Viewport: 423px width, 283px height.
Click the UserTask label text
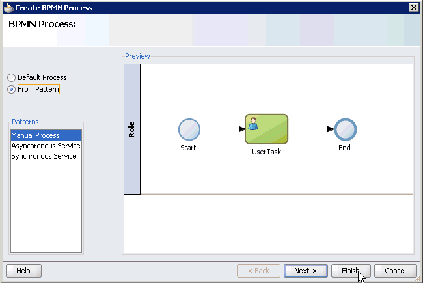pos(267,152)
